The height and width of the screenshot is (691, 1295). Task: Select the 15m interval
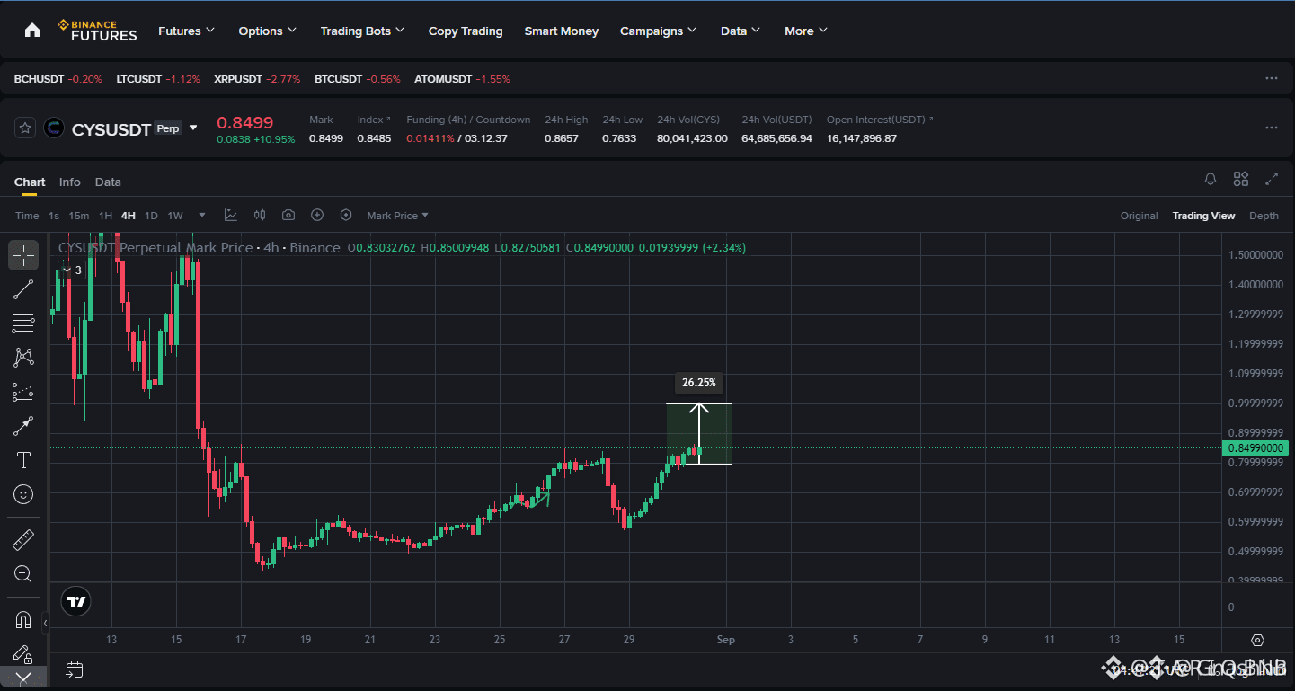click(x=79, y=216)
